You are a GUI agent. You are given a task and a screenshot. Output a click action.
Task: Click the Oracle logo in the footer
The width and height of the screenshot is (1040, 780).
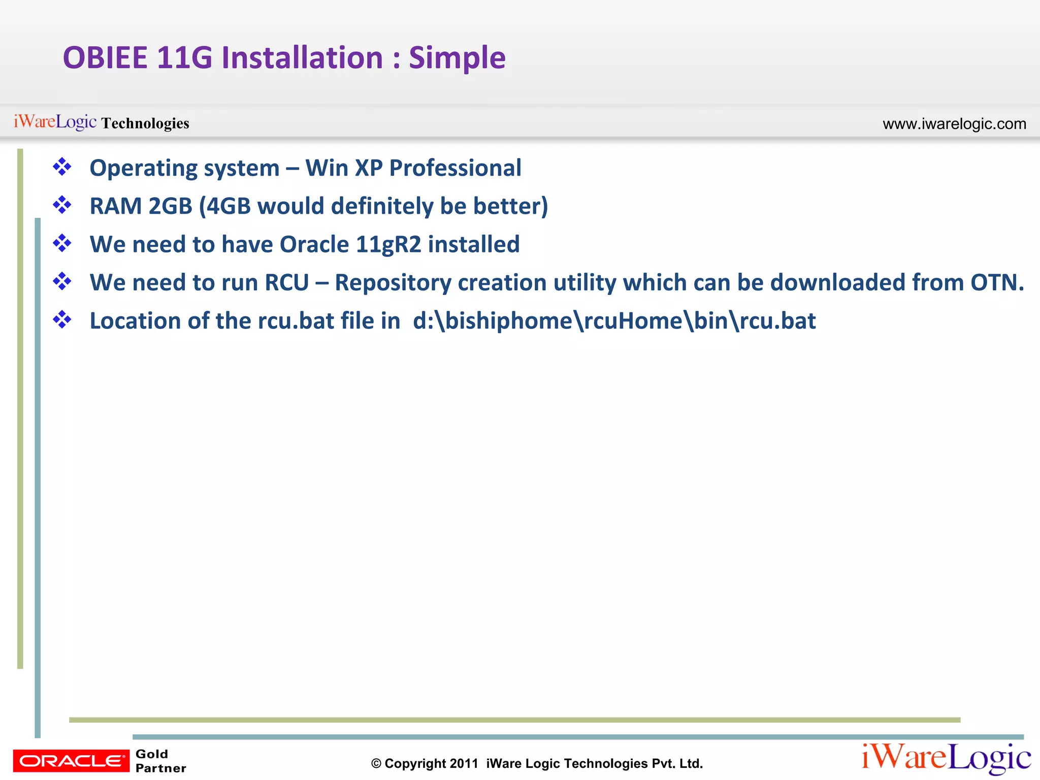(71, 760)
